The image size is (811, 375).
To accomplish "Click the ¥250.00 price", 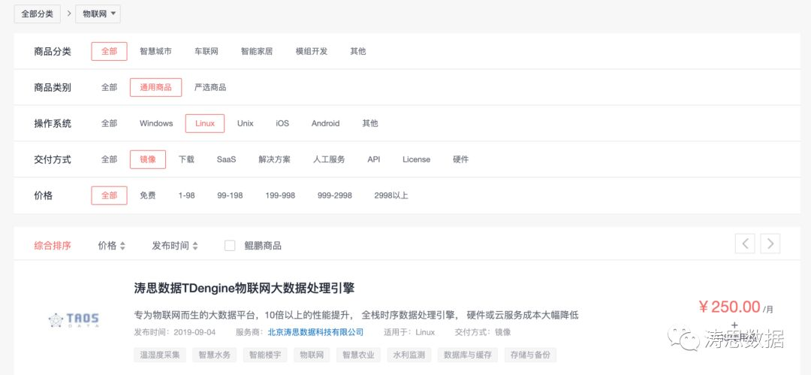I will click(729, 307).
